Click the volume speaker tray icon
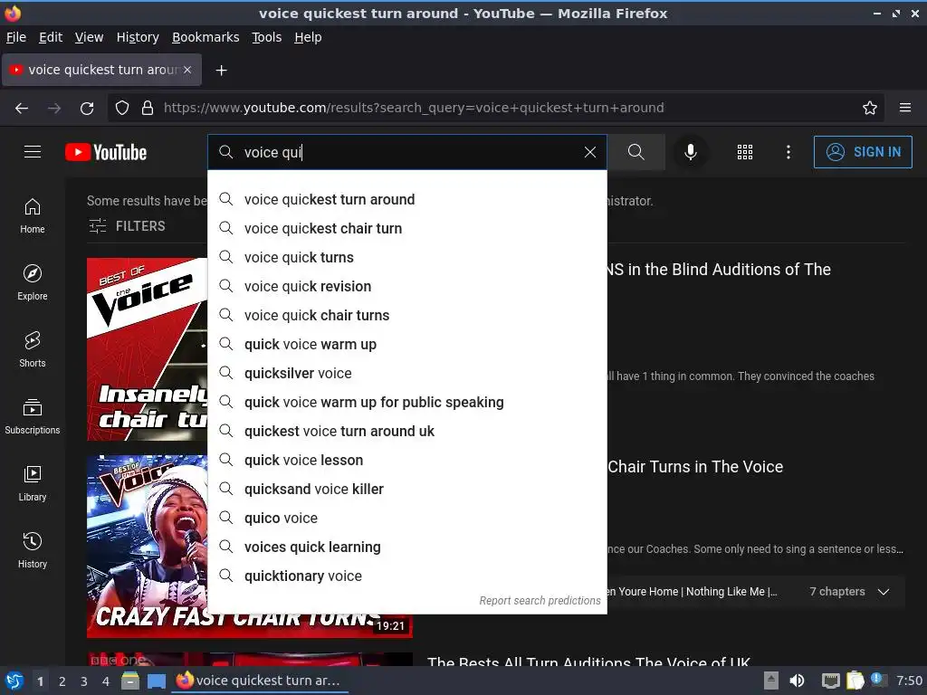This screenshot has height=695, width=927. click(x=797, y=681)
